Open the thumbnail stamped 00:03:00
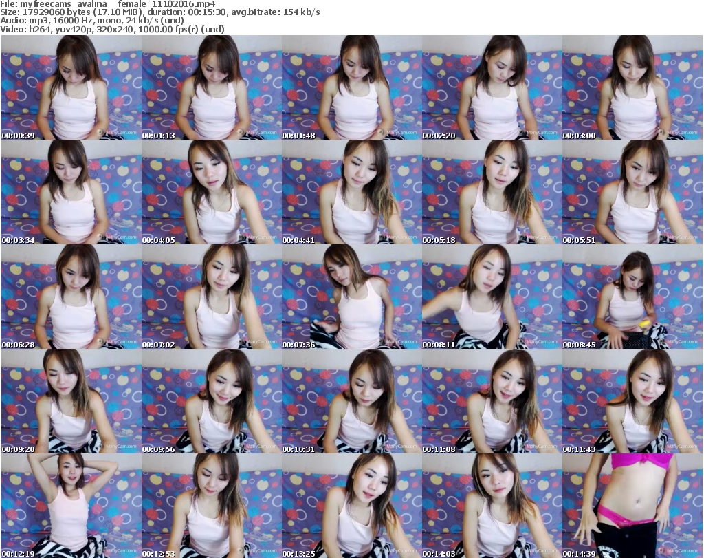 point(632,87)
